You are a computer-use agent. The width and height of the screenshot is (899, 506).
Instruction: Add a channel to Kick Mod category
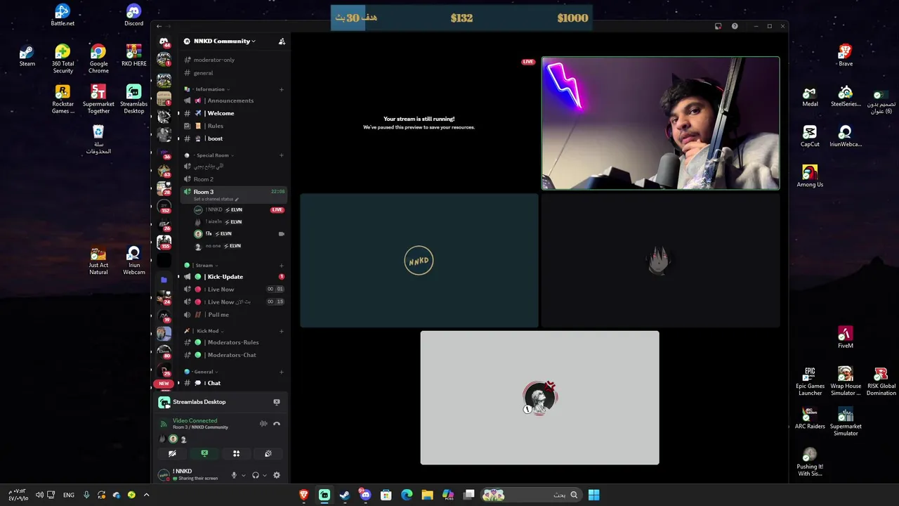(282, 331)
